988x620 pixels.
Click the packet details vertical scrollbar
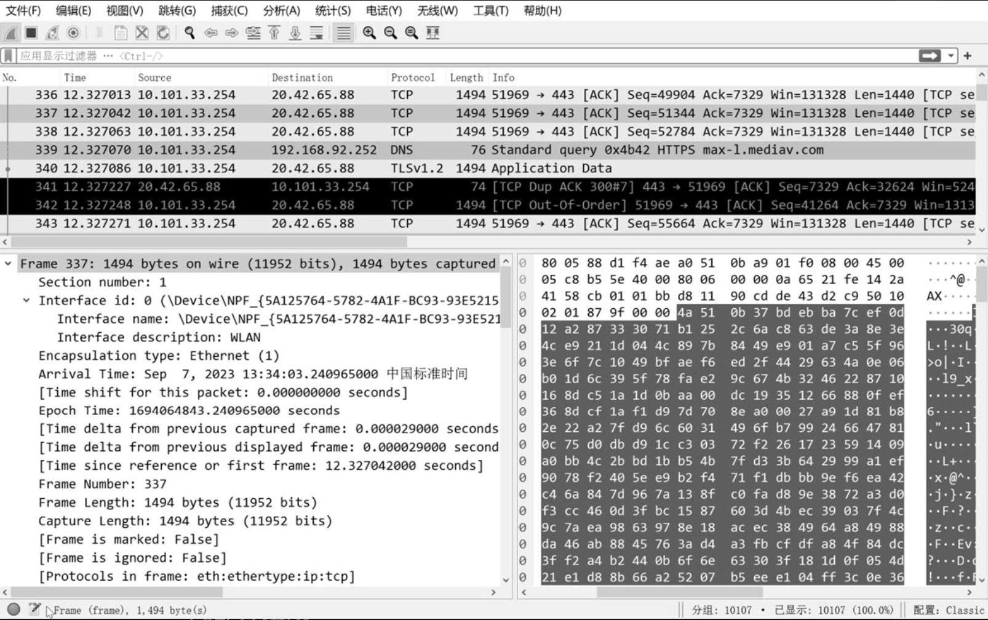click(506, 298)
